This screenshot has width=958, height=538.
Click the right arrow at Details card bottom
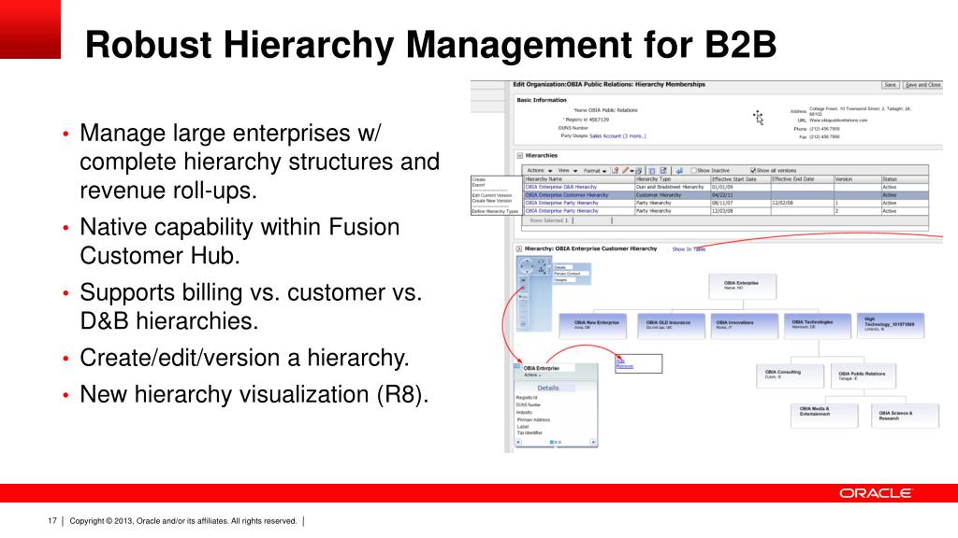pos(593,442)
